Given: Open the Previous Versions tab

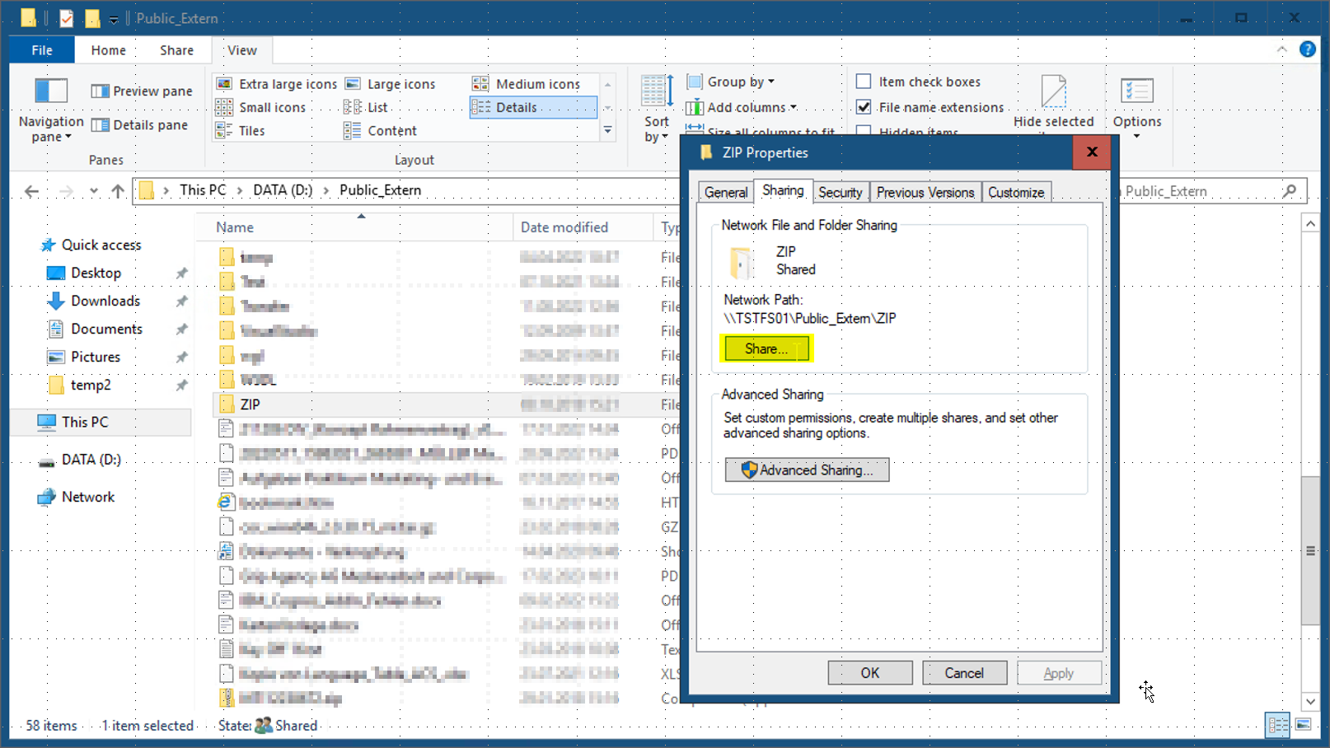Looking at the screenshot, I should pos(925,192).
